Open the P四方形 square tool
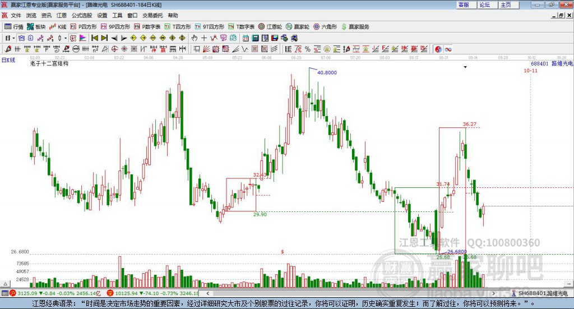Viewport: 574px width, 309px height. (84, 27)
